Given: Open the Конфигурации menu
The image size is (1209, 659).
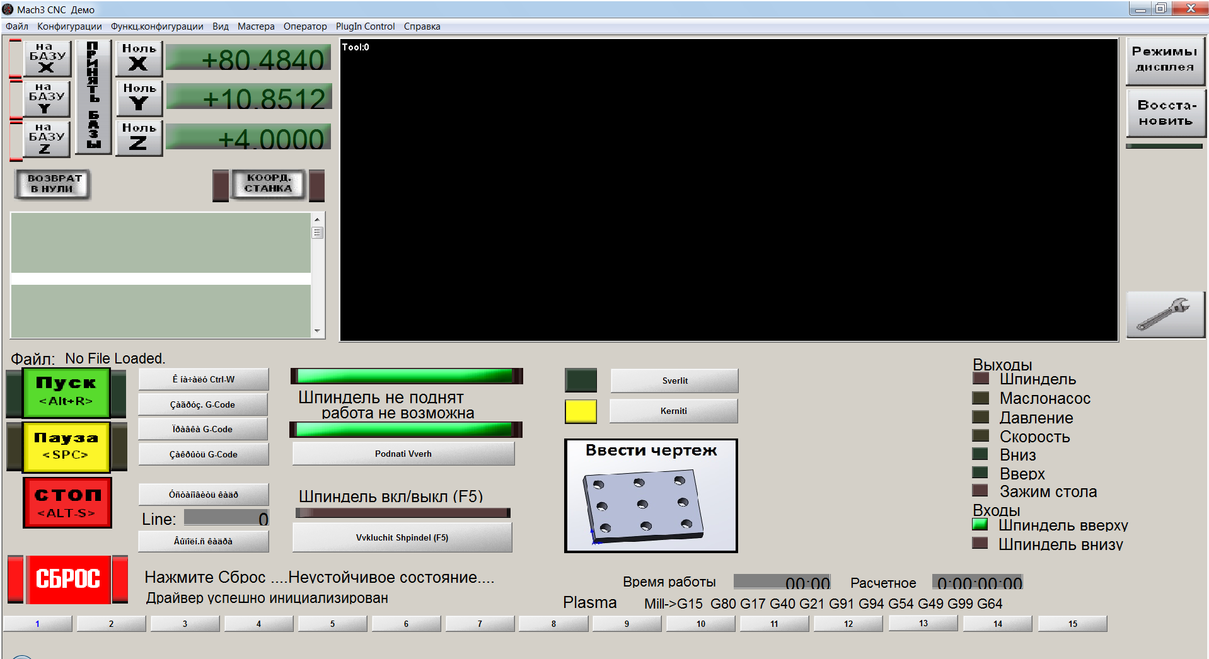Looking at the screenshot, I should 69,26.
